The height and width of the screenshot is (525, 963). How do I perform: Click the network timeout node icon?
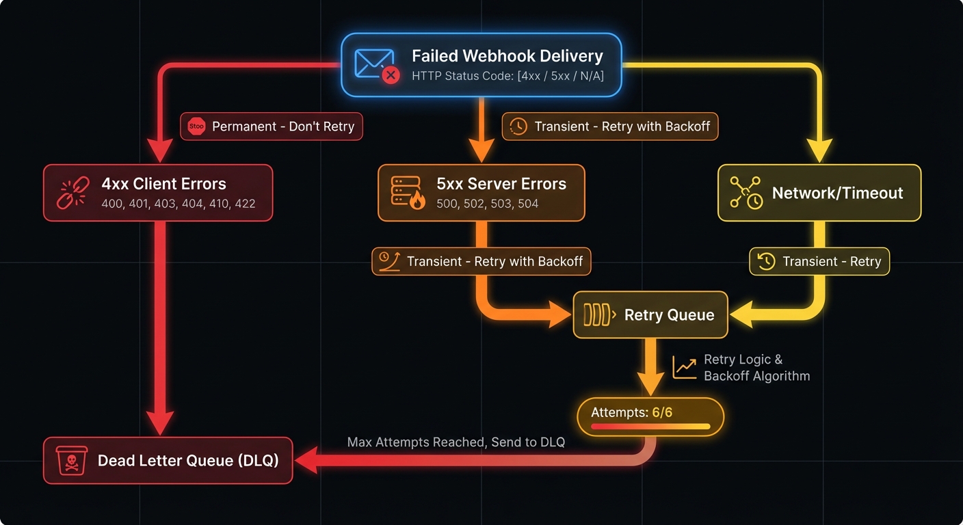coord(746,193)
